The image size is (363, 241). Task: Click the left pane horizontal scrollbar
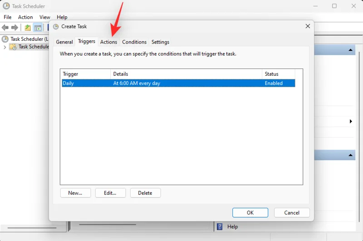click(x=32, y=228)
